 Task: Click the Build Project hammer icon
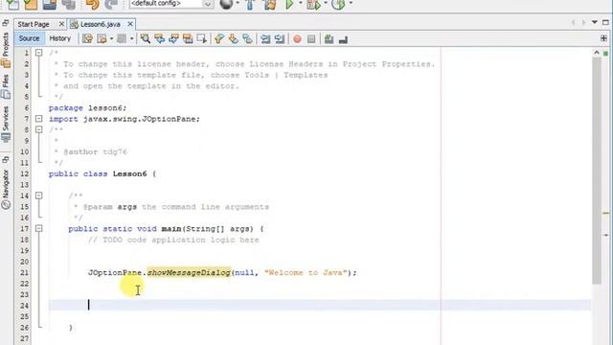pyautogui.click(x=250, y=5)
